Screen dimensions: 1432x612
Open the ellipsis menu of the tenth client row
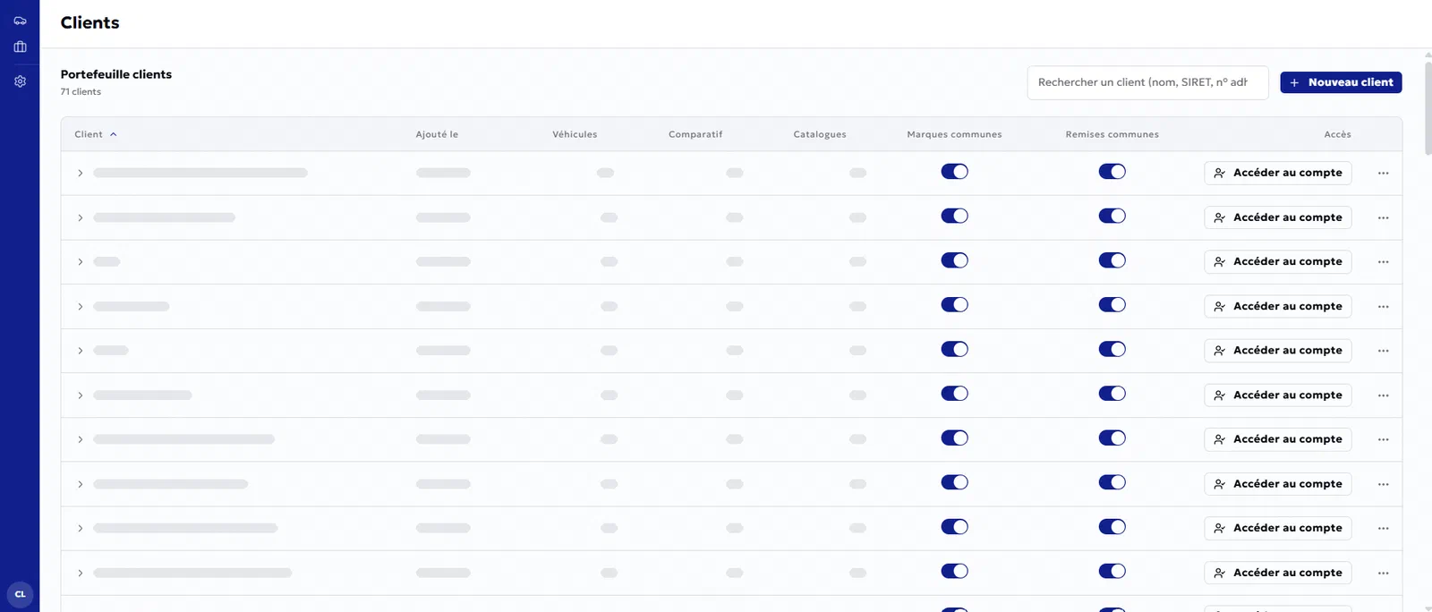1383,573
